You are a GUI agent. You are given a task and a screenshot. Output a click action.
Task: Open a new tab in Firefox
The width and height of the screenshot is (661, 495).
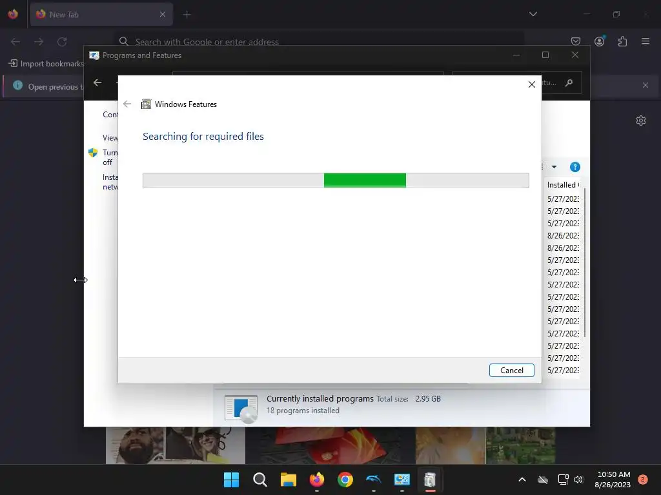coord(187,15)
